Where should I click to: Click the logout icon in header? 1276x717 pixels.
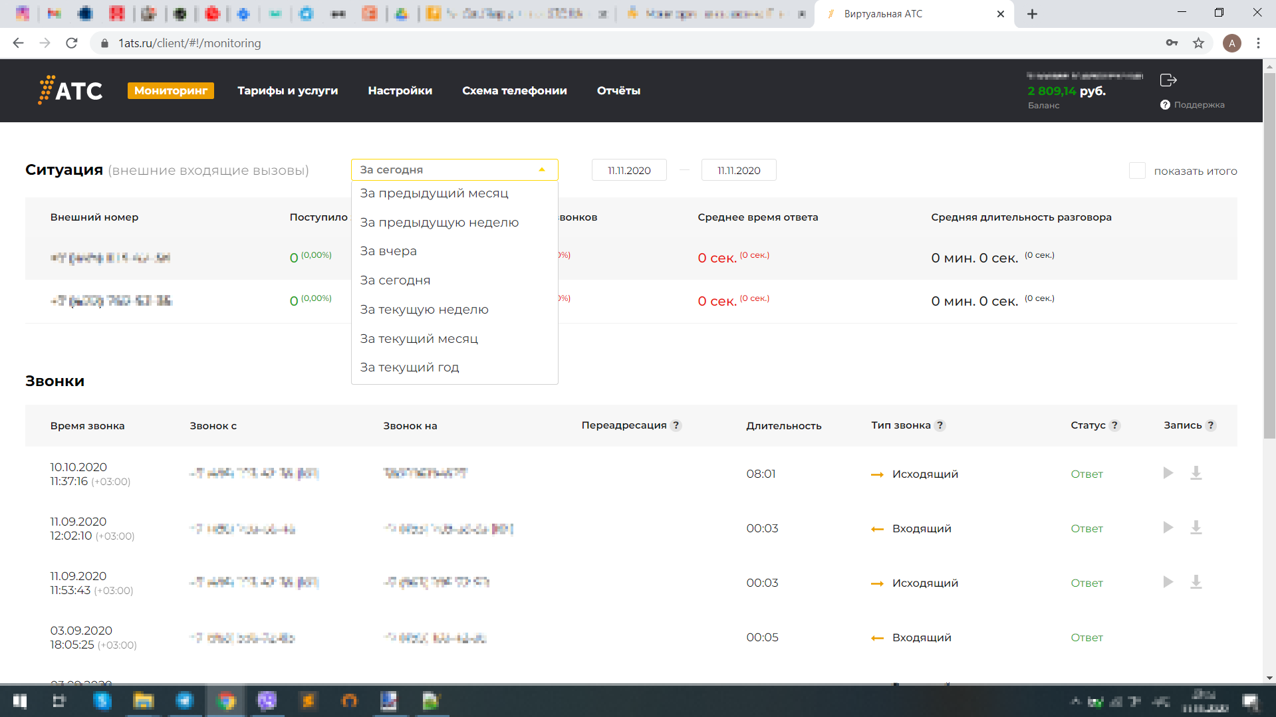click(1168, 80)
